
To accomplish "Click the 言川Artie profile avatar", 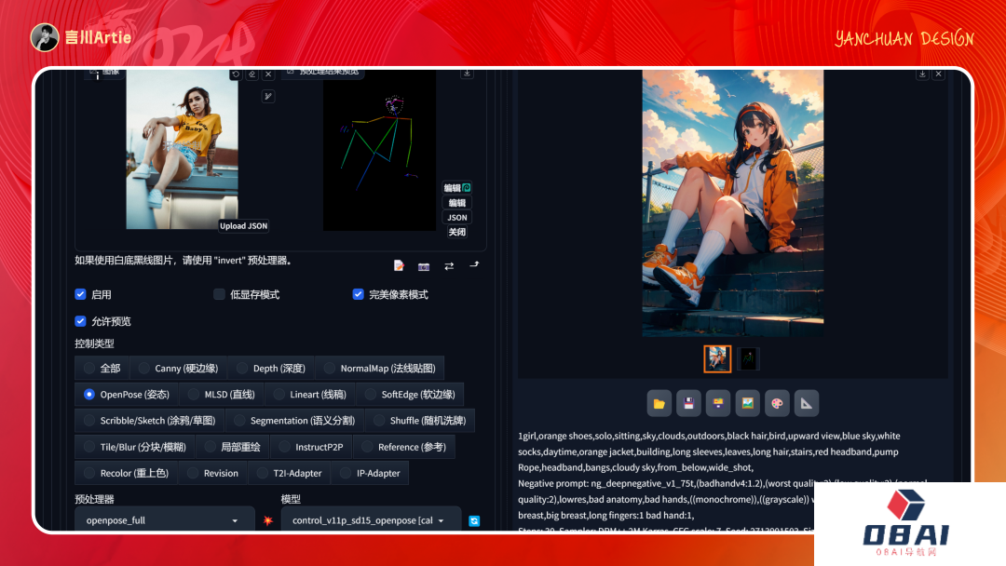I will (x=45, y=37).
